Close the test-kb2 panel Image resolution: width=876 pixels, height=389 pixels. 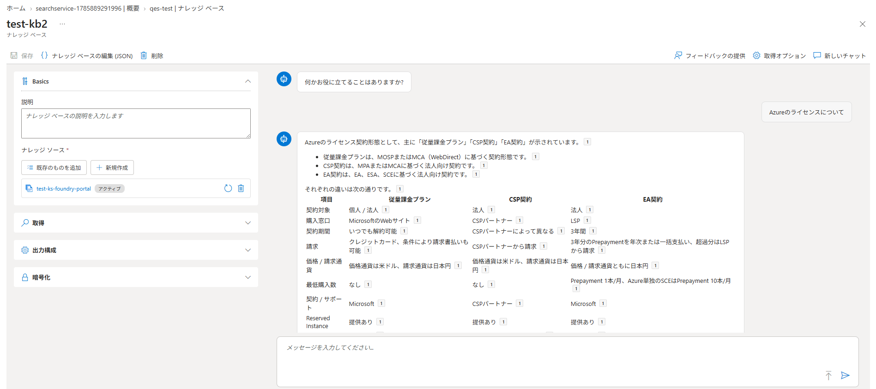pos(862,24)
